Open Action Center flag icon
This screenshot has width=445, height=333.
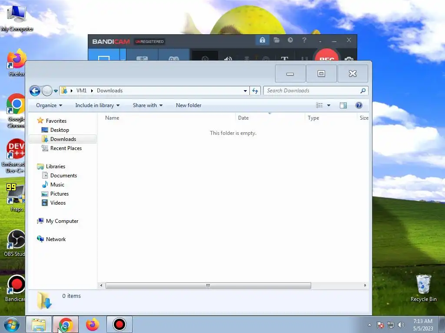click(380, 325)
